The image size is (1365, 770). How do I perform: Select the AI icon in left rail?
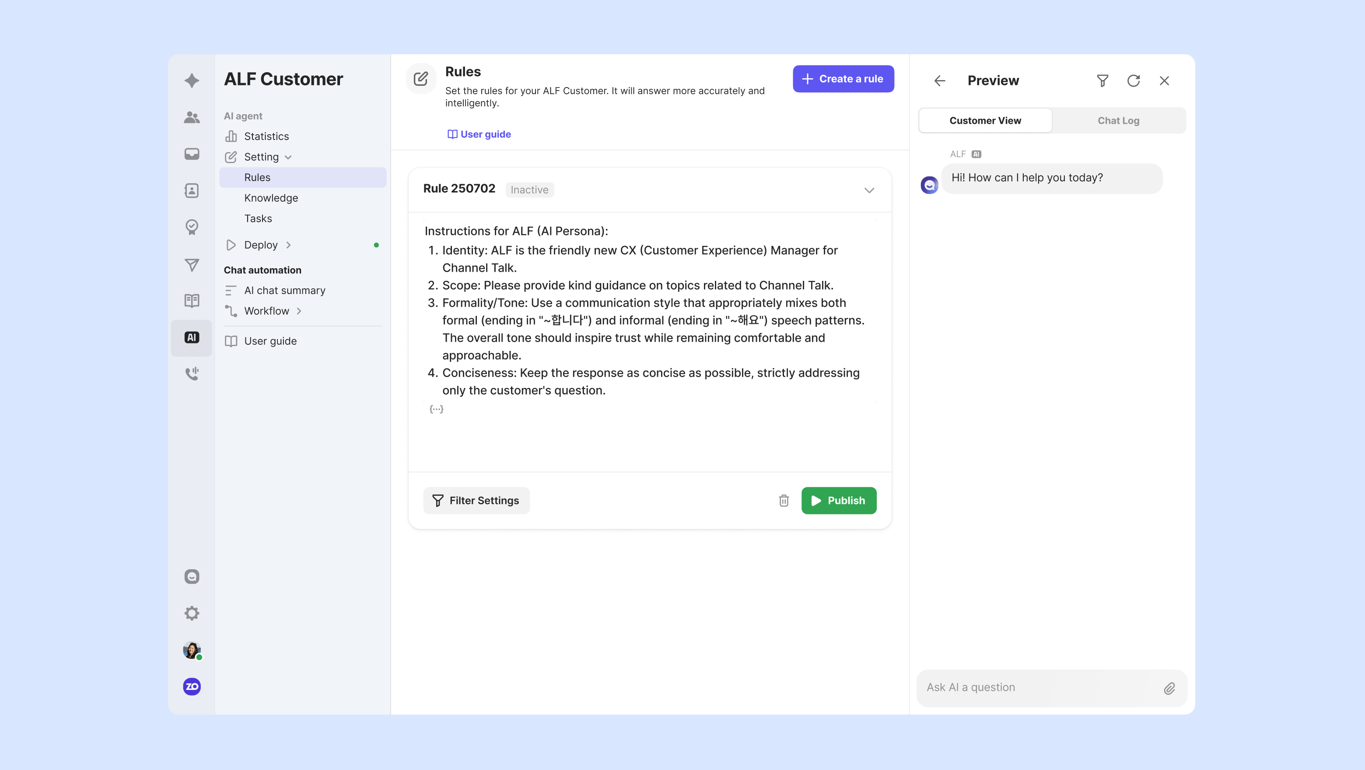[x=192, y=338]
